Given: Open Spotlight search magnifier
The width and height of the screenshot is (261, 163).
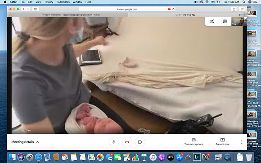Looking at the screenshot, I should [x=244, y=2].
